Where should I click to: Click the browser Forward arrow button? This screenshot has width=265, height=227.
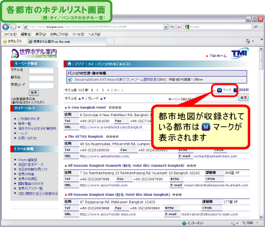click(13, 27)
